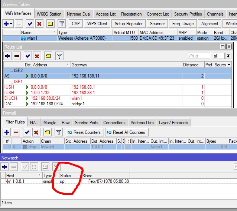237x211 pixels.
Task: Open the Service Ports tab in Firewall
Action: 87,122
